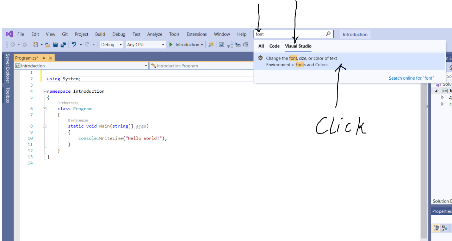Click the Navigate Forward arrow icon
452x241 pixels.
click(x=24, y=45)
